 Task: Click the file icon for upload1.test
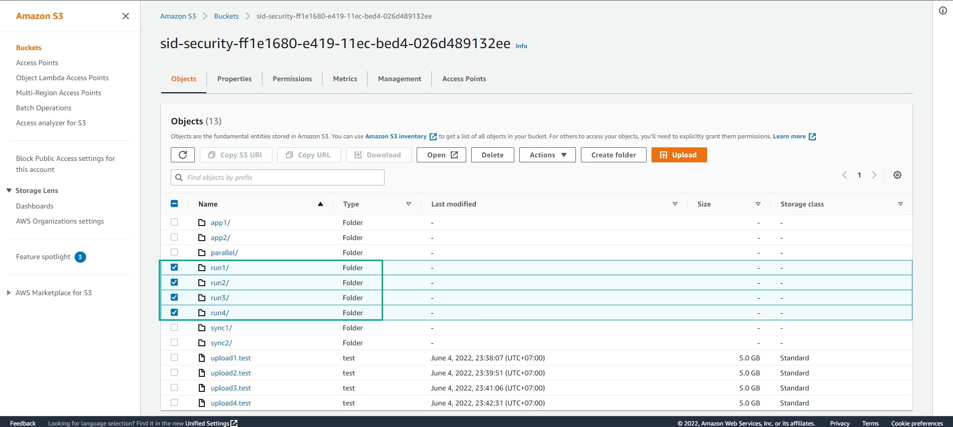click(202, 358)
